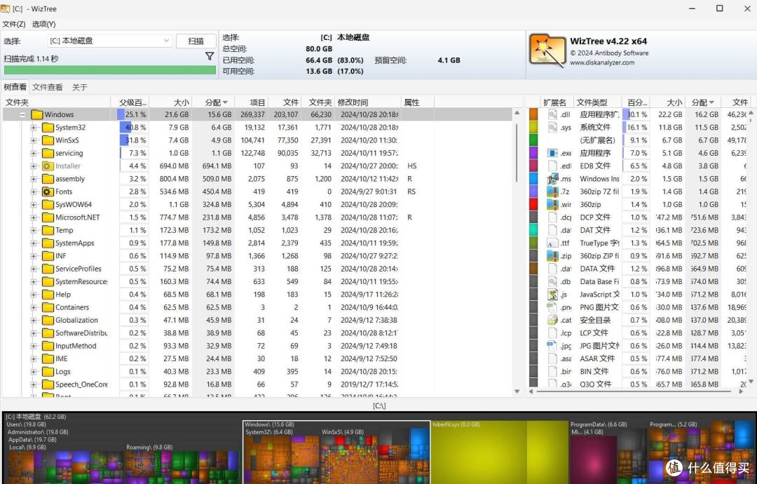Click the green scan progress bar
This screenshot has width=757, height=484.
[109, 70]
